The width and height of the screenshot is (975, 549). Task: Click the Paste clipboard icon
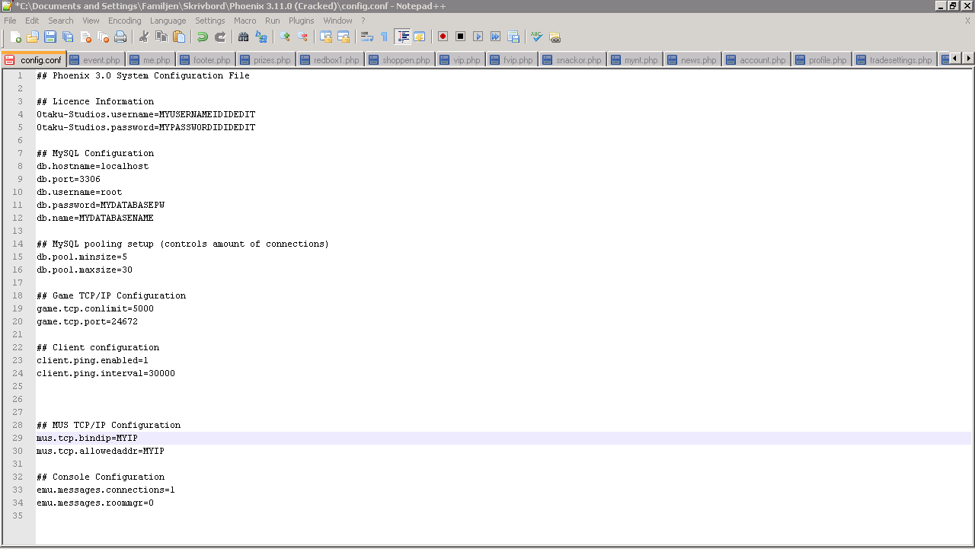coord(179,37)
